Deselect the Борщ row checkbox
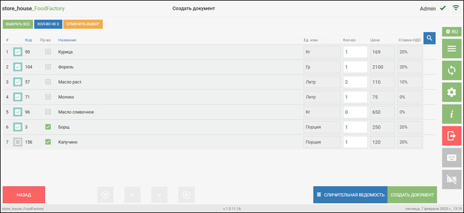 18,127
